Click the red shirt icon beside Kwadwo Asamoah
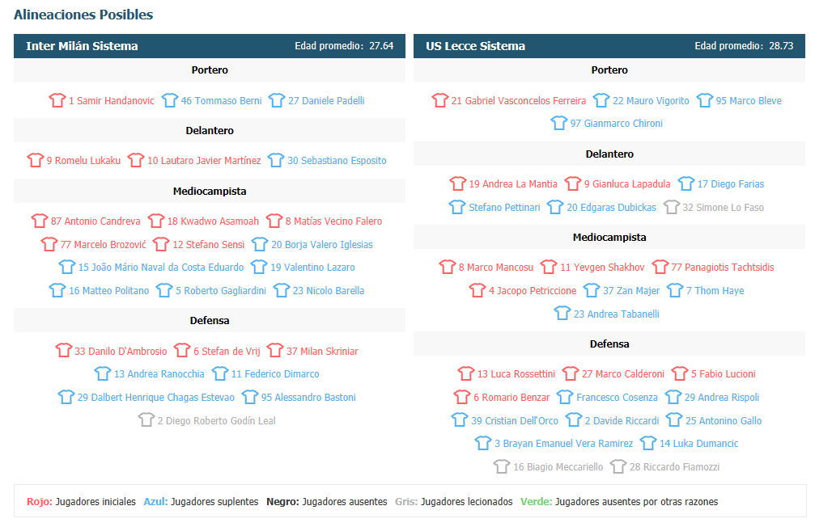Screen dimensions: 815x527 (156, 221)
